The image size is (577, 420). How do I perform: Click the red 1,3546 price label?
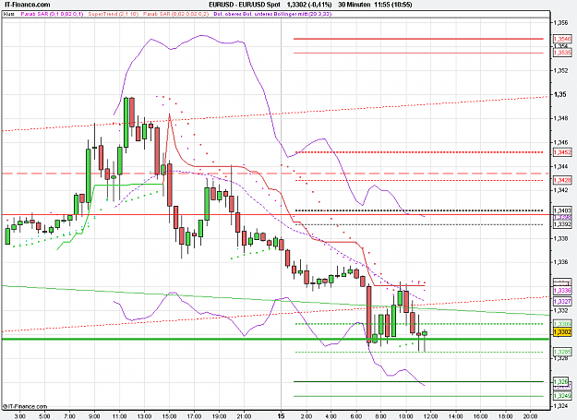562,39
